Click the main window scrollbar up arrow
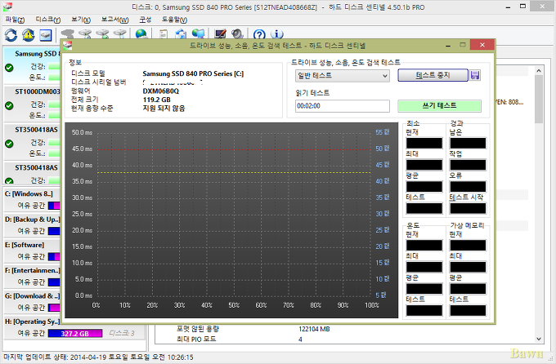This screenshot has height=364, width=556. pos(539,70)
